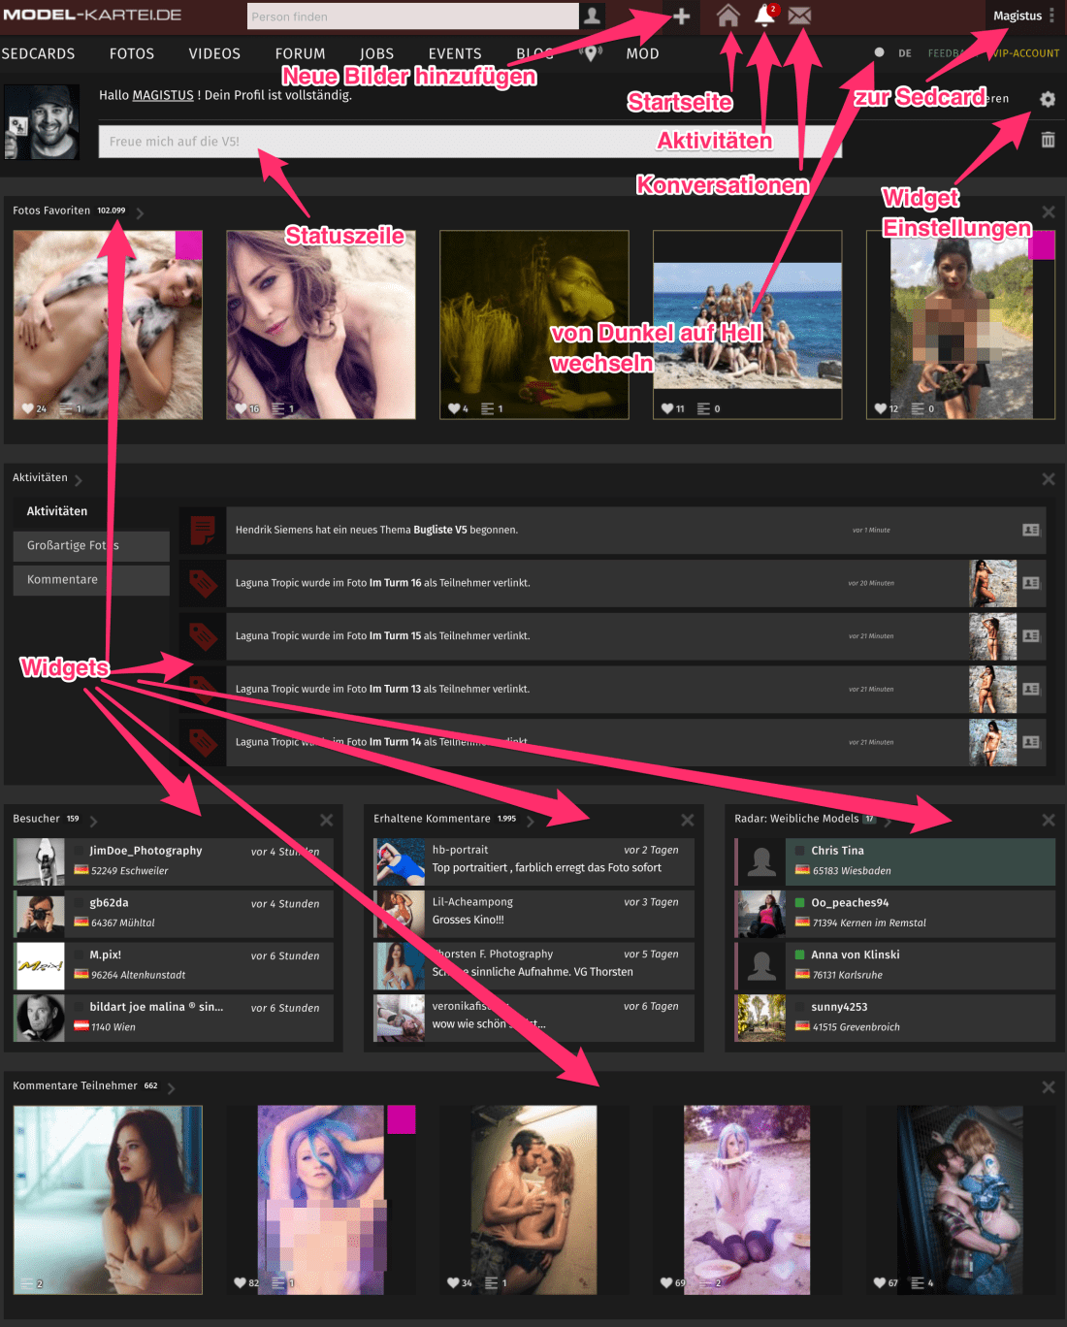Click the location pin icon in the navigation bar
Screen dimensions: 1067x1327
point(590,53)
